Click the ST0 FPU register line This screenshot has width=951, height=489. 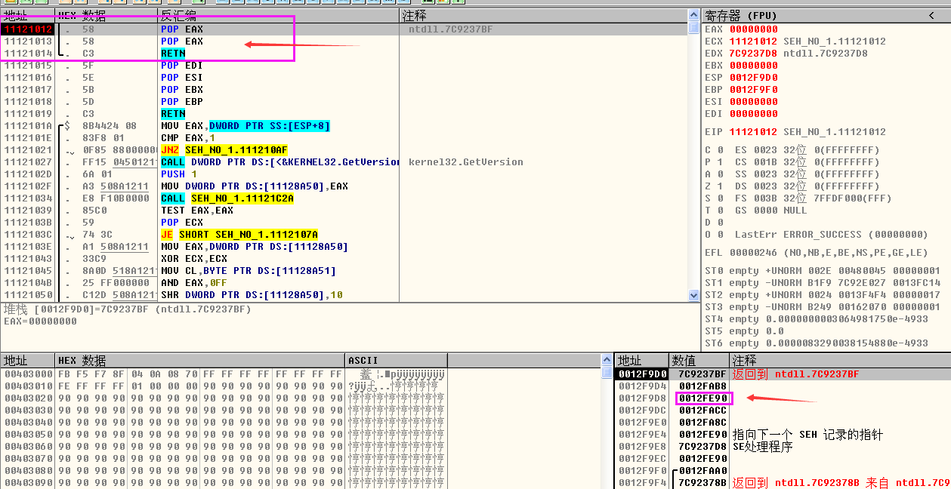coord(823,271)
